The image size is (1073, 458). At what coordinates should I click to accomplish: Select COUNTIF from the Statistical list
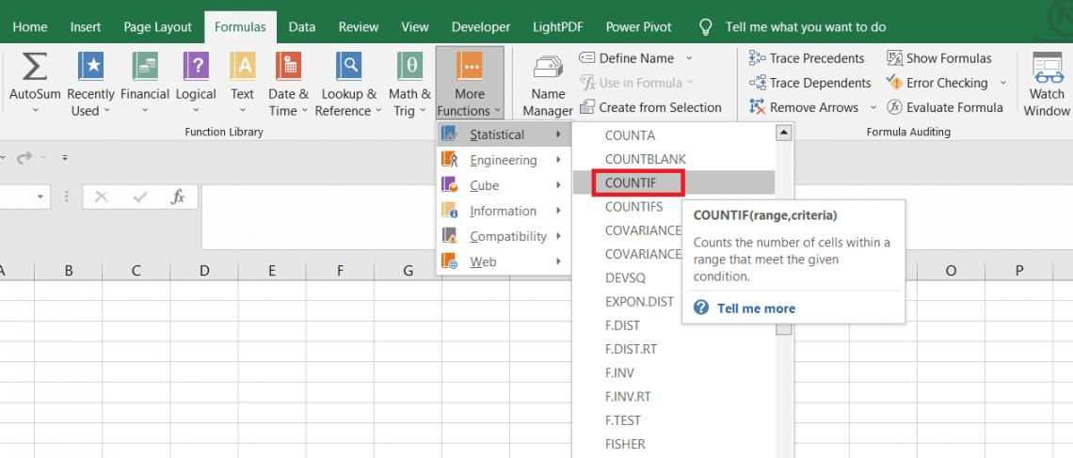tap(631, 182)
